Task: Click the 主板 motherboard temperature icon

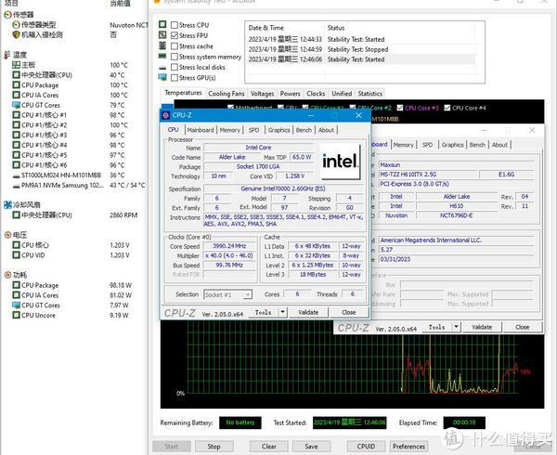Action: click(16, 65)
